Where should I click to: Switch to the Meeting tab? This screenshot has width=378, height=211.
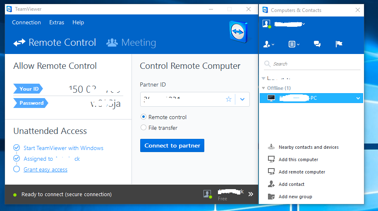tap(131, 42)
